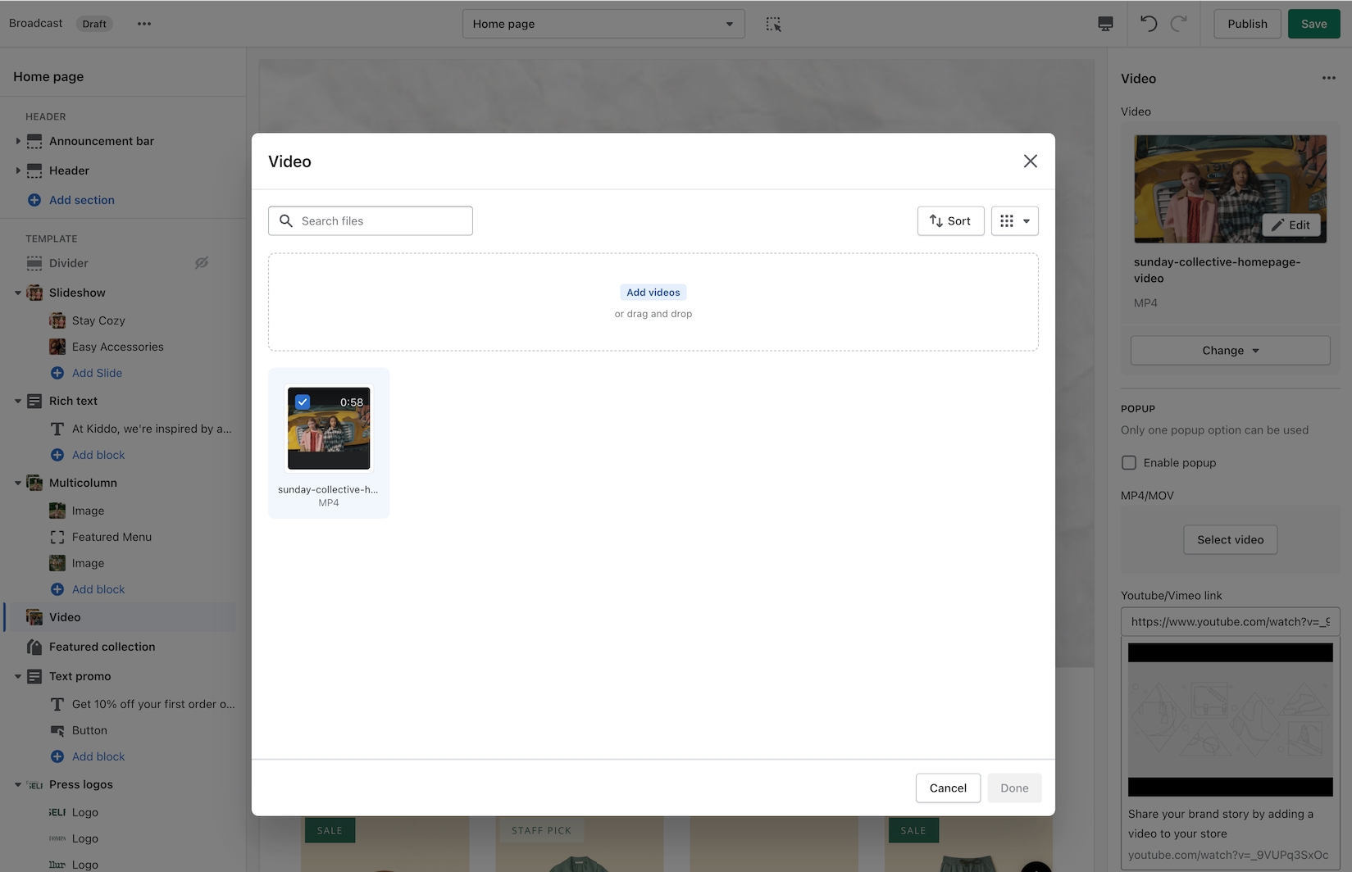Image resolution: width=1352 pixels, height=872 pixels.
Task: Enable the popup checkbox
Action: click(x=1129, y=463)
